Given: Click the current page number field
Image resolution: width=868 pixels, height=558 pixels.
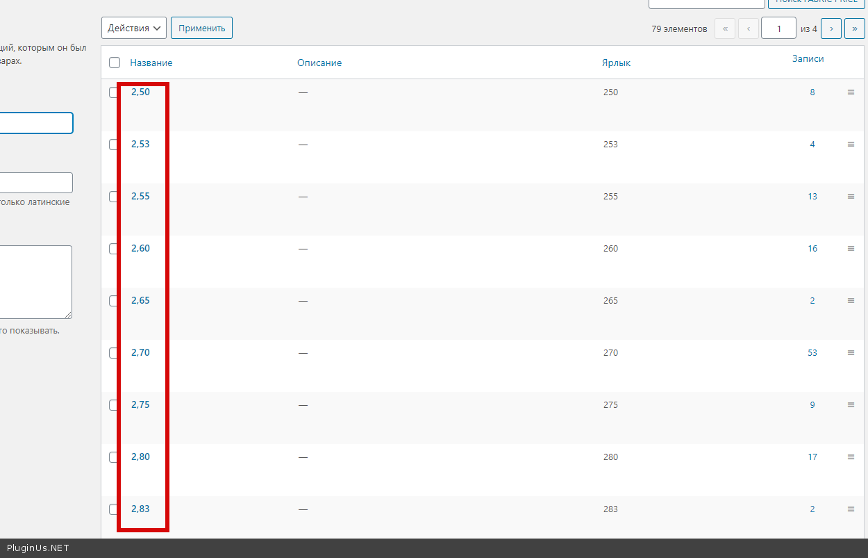Looking at the screenshot, I should coord(778,28).
